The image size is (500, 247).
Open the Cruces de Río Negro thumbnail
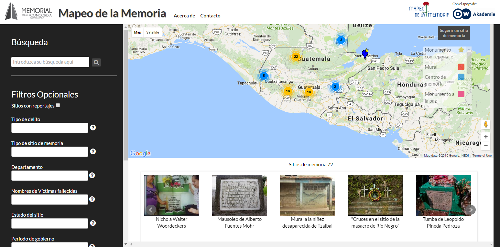pyautogui.click(x=375, y=195)
